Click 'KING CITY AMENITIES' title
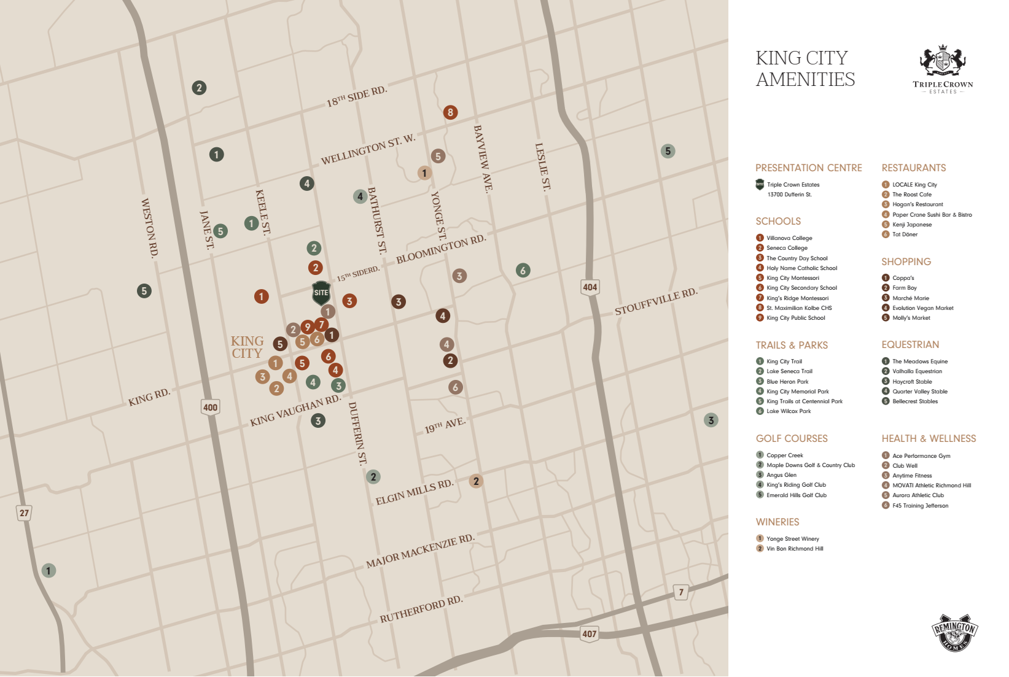 click(x=805, y=69)
